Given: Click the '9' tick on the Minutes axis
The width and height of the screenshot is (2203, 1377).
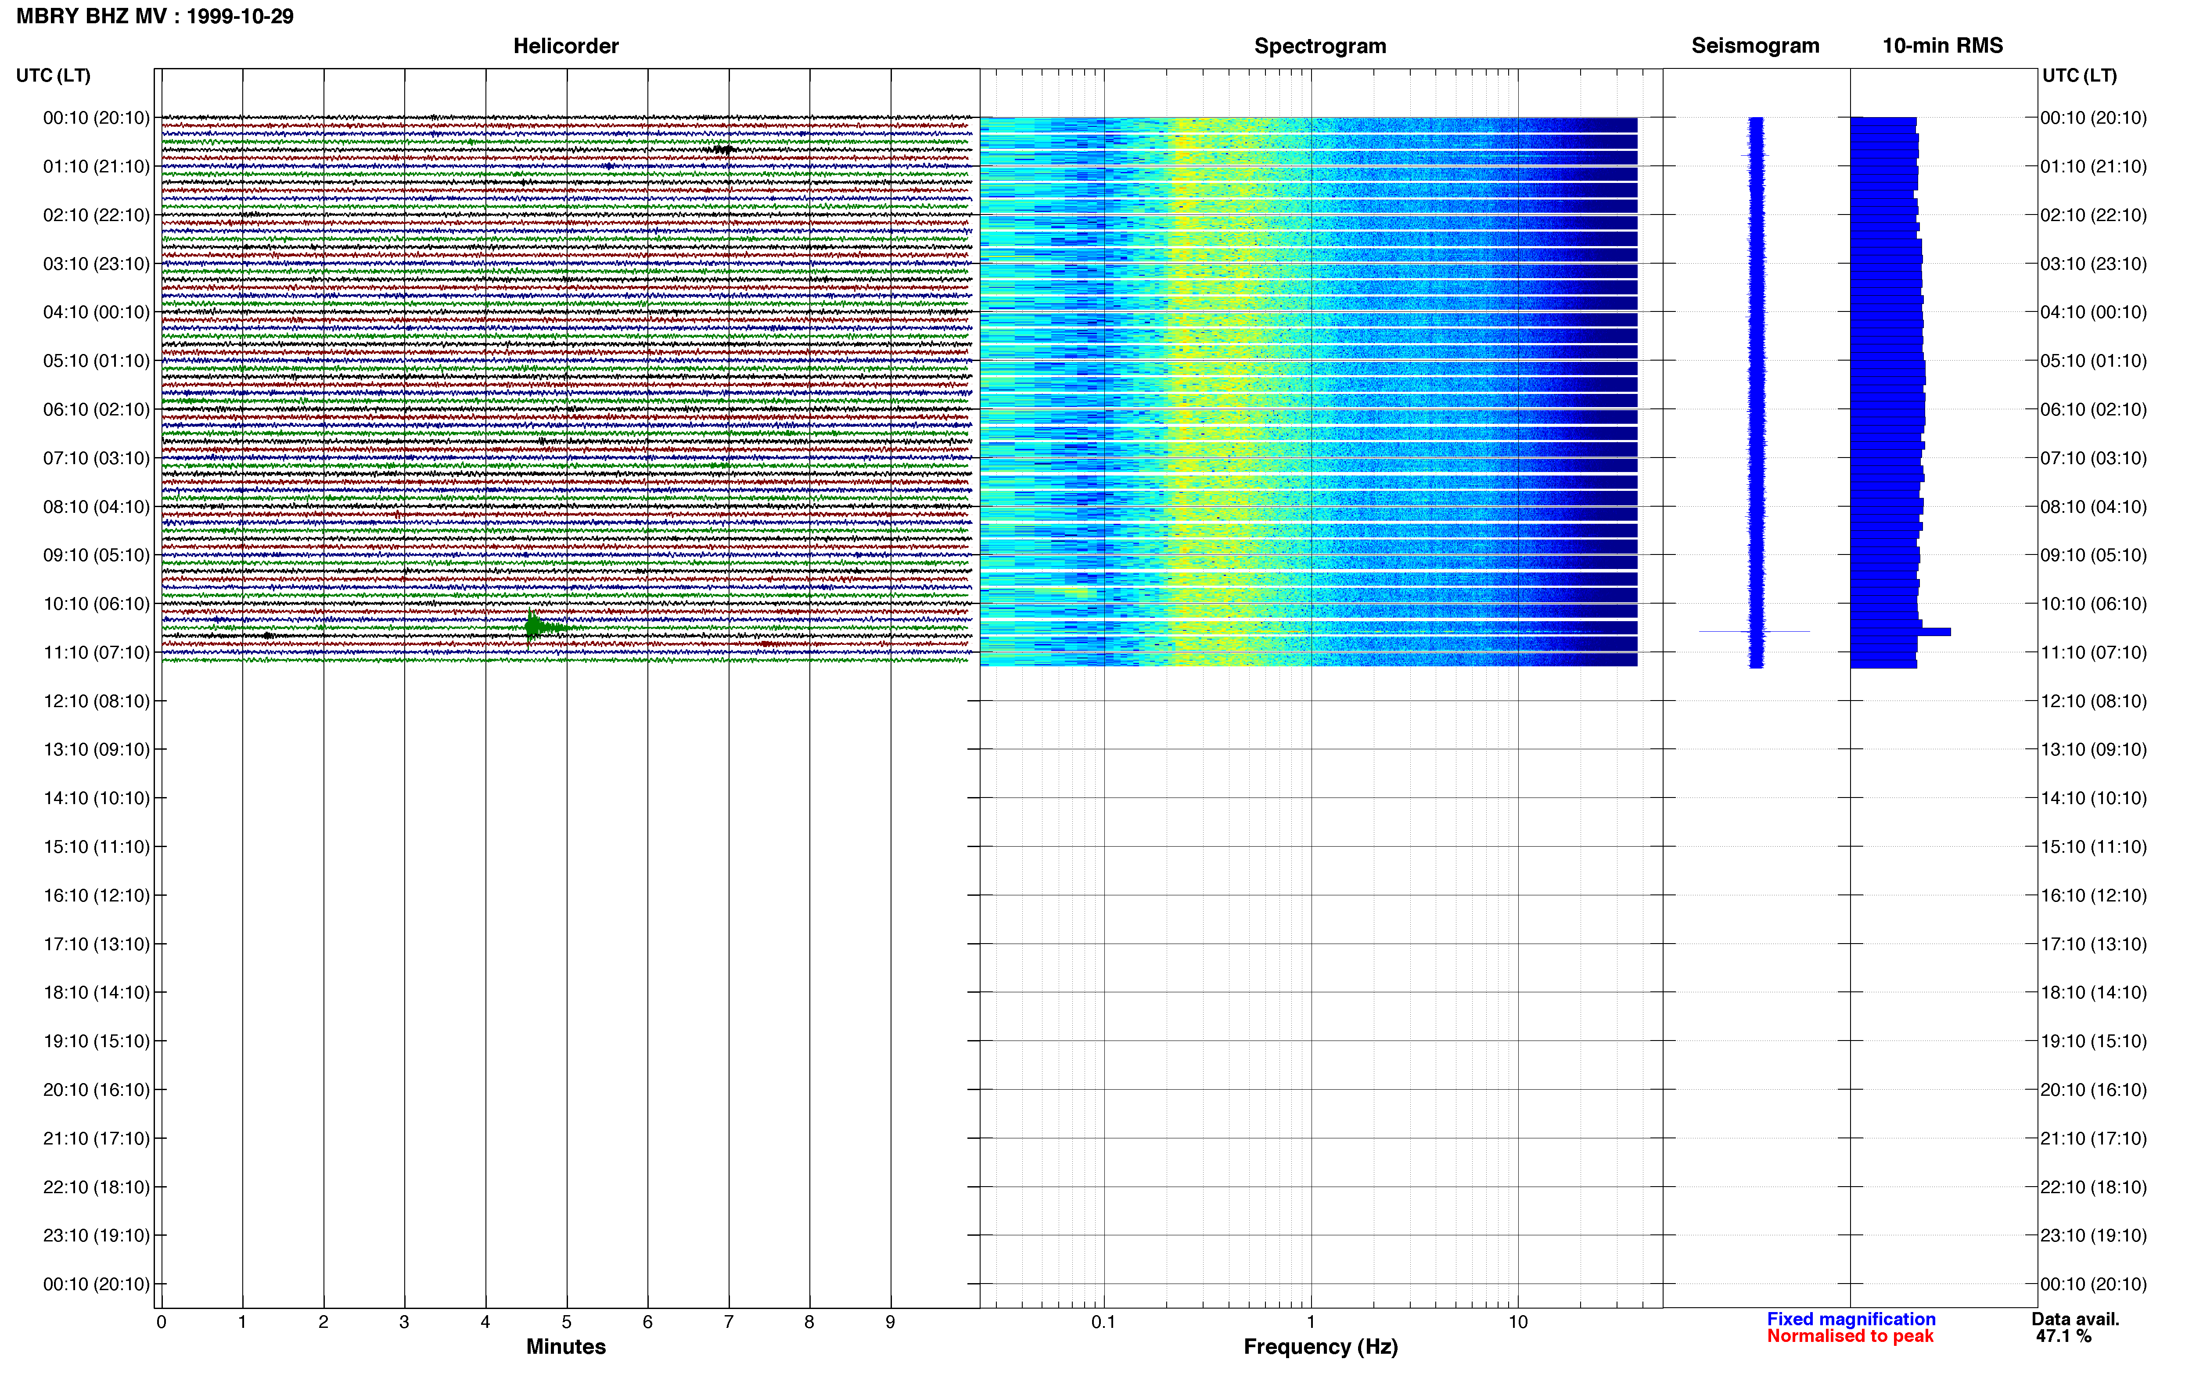Looking at the screenshot, I should tap(890, 1321).
